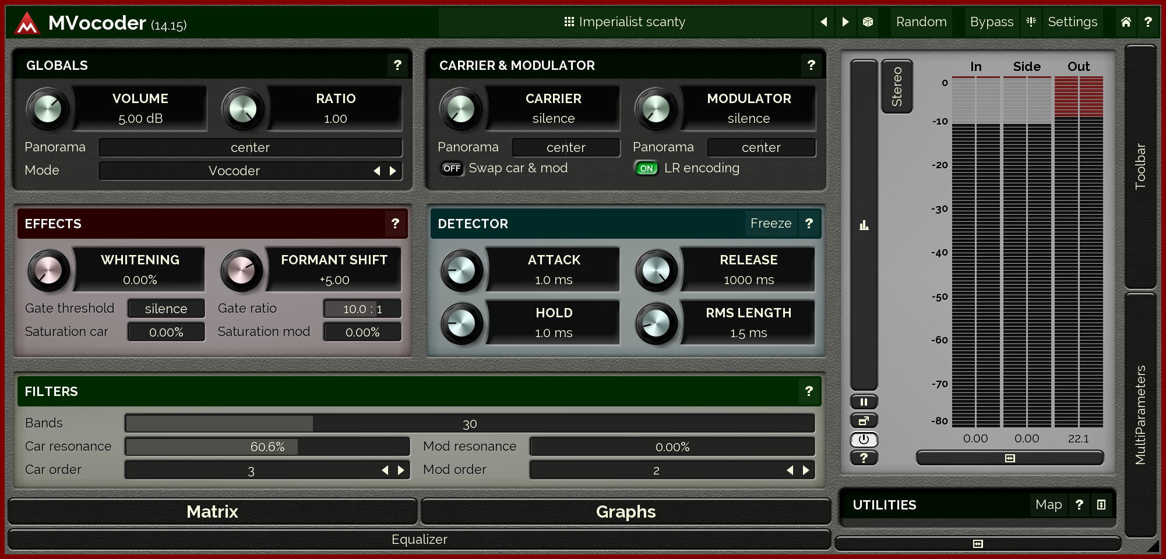This screenshot has width=1166, height=559.
Task: Toggle the detector Freeze button
Action: pos(770,224)
